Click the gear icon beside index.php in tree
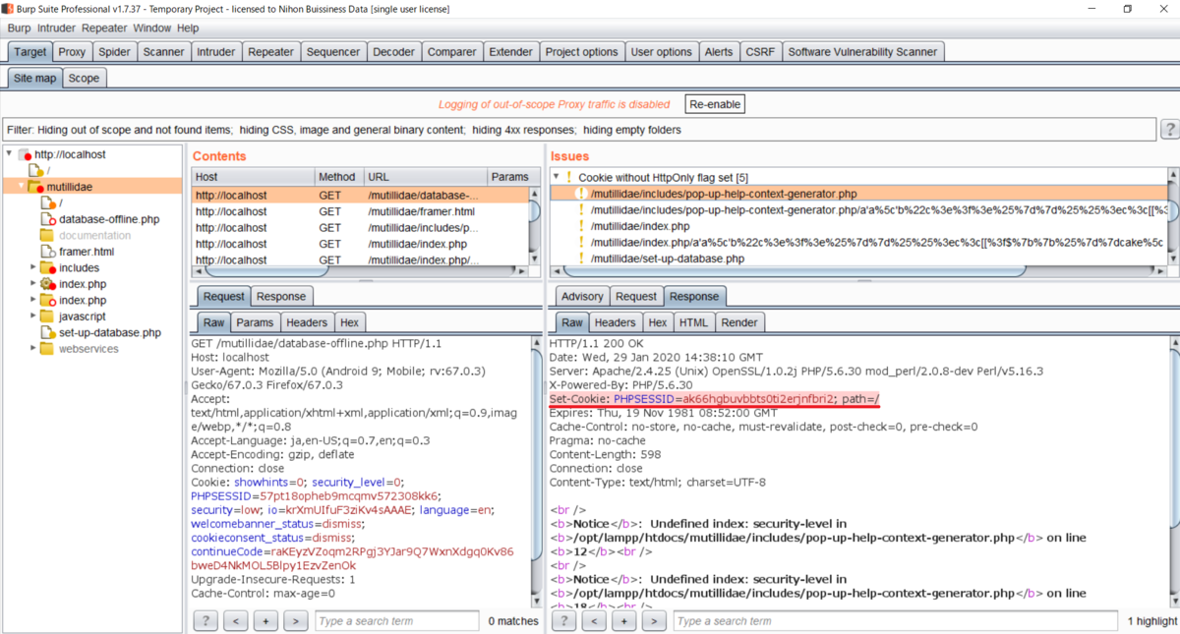This screenshot has width=1180, height=634. pos(47,283)
